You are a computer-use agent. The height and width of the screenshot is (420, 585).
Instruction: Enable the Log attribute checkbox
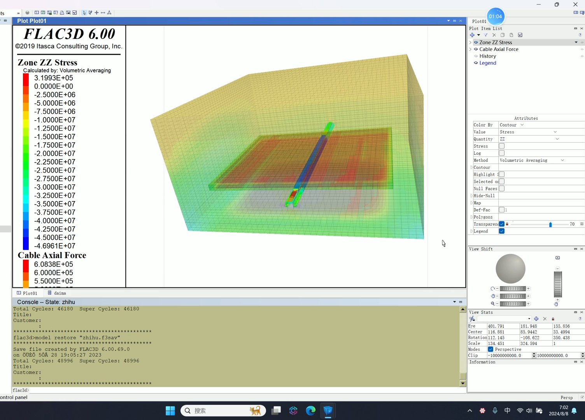[502, 153]
